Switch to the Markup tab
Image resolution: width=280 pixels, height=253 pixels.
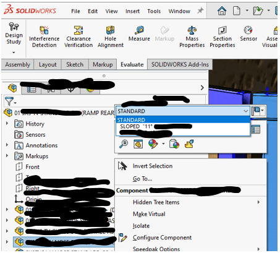click(103, 64)
